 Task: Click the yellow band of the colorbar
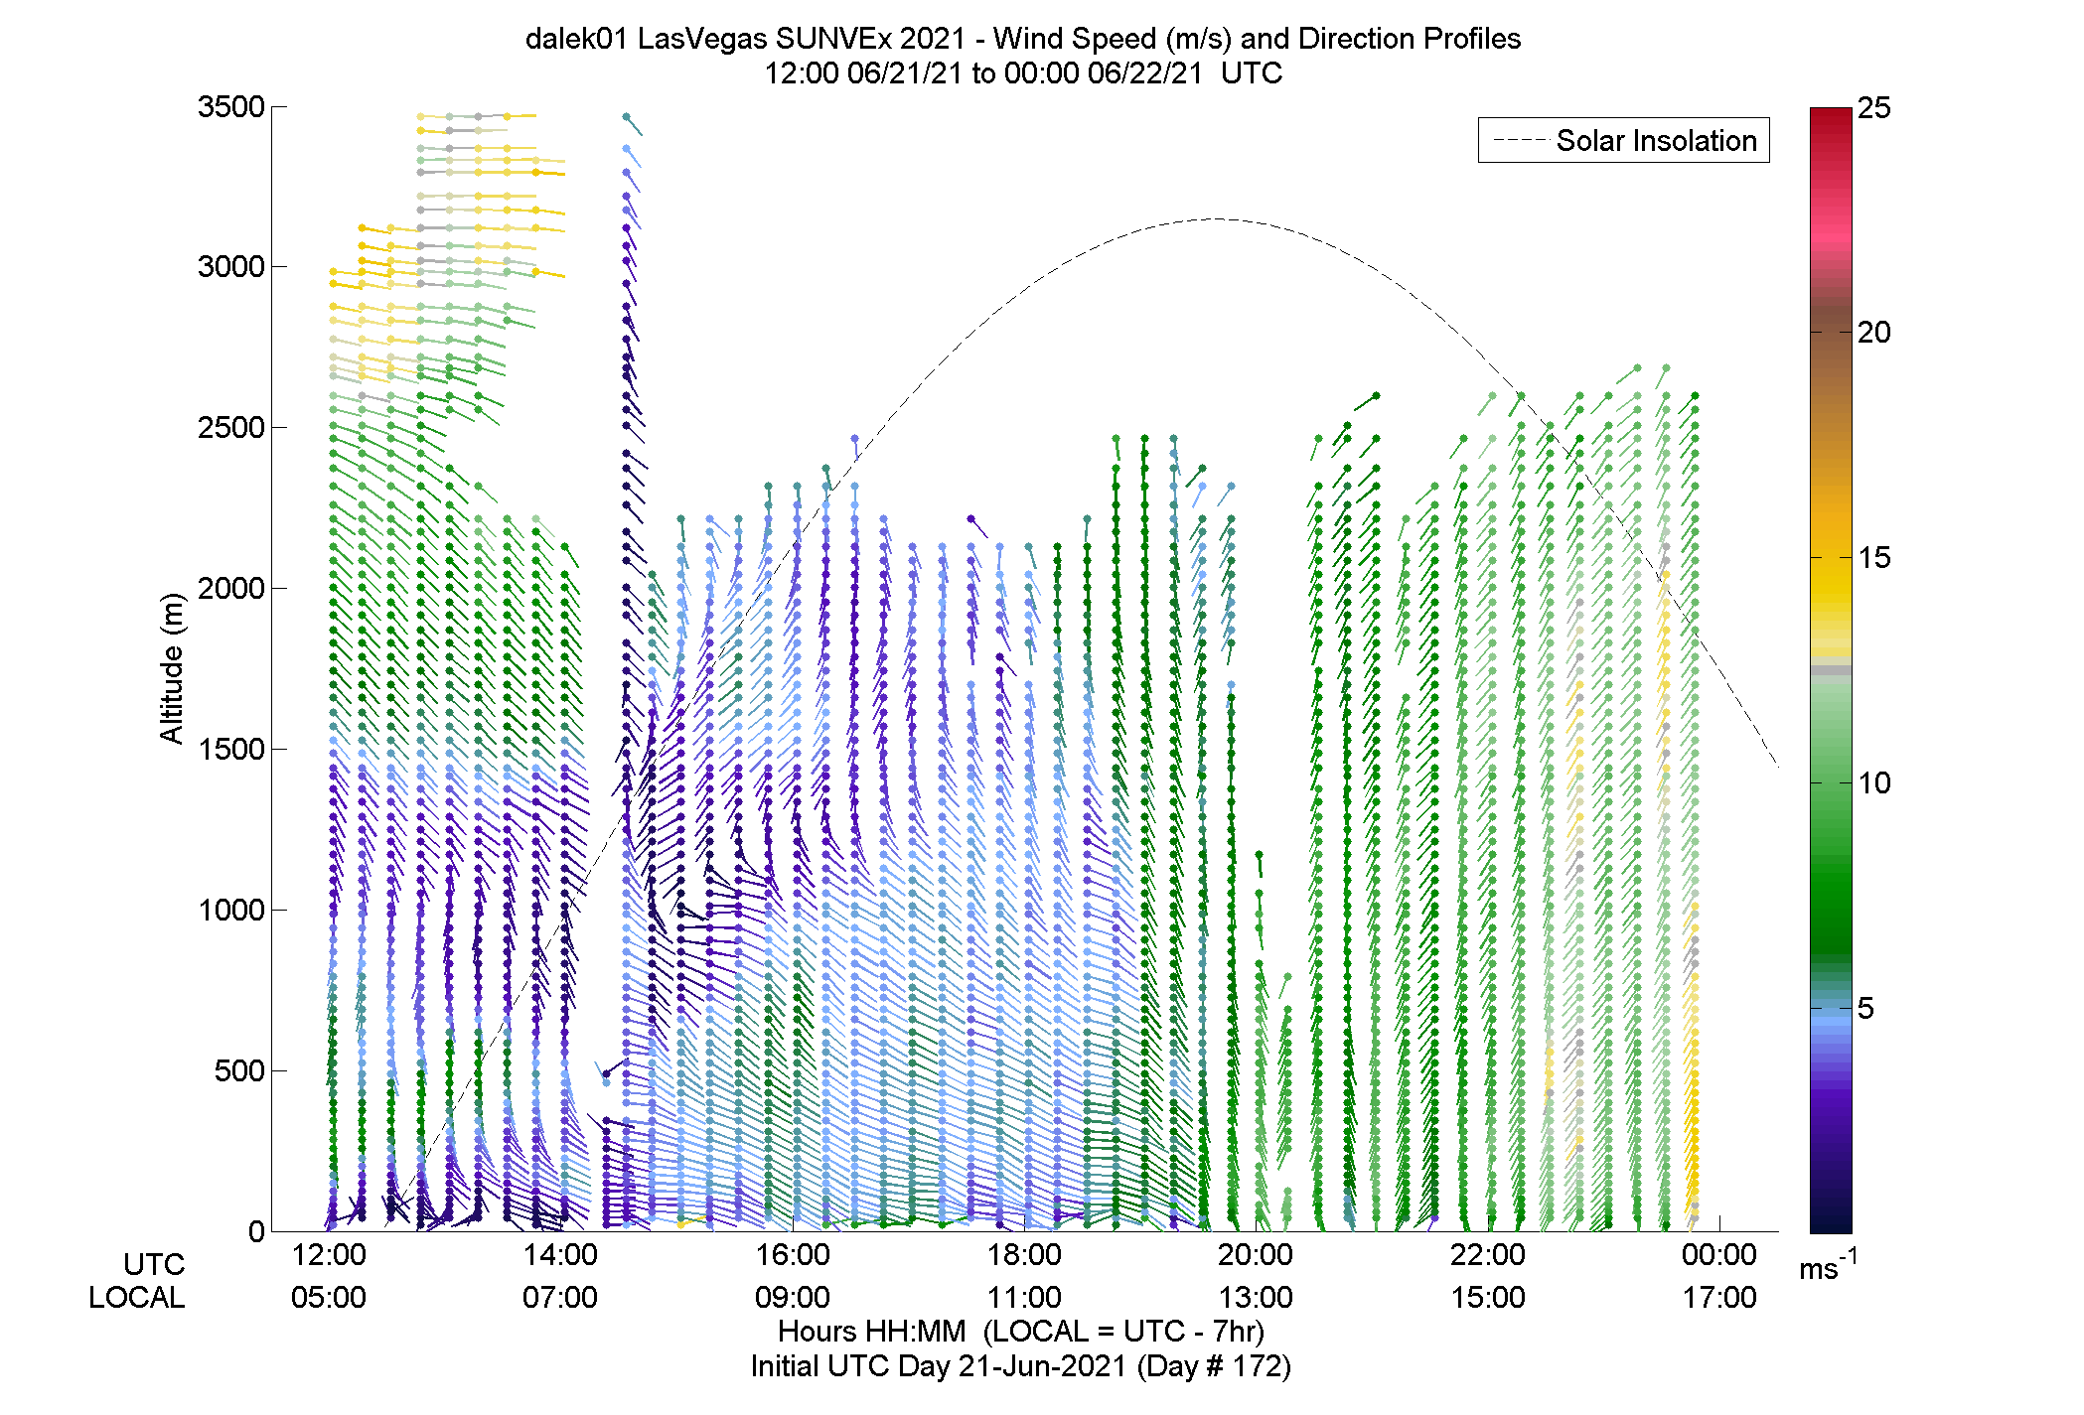[1831, 586]
